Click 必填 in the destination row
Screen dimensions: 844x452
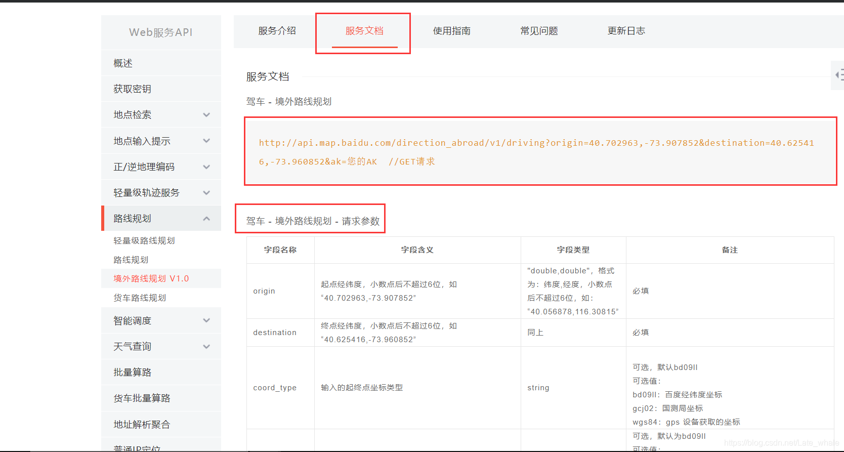tap(641, 333)
